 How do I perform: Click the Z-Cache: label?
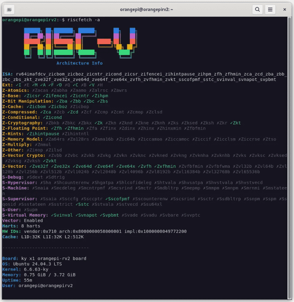click(x=13, y=107)
